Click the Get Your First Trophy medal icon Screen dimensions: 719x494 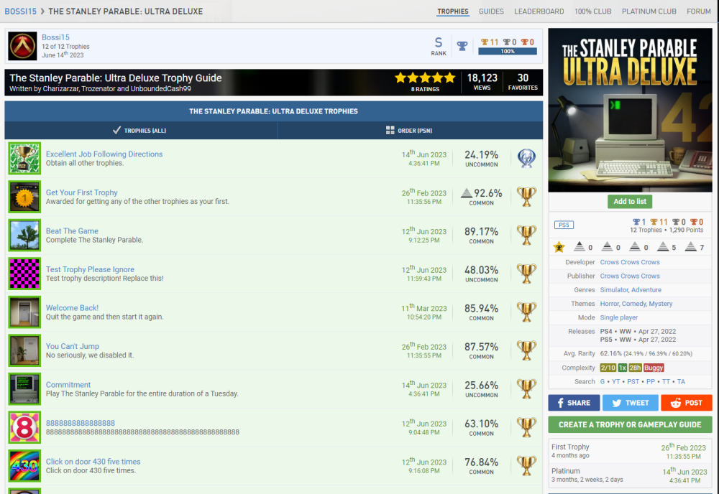click(24, 197)
